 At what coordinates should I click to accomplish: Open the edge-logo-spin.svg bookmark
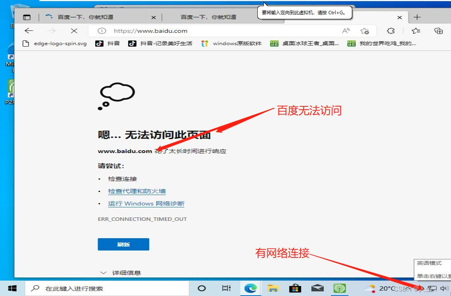(54, 44)
